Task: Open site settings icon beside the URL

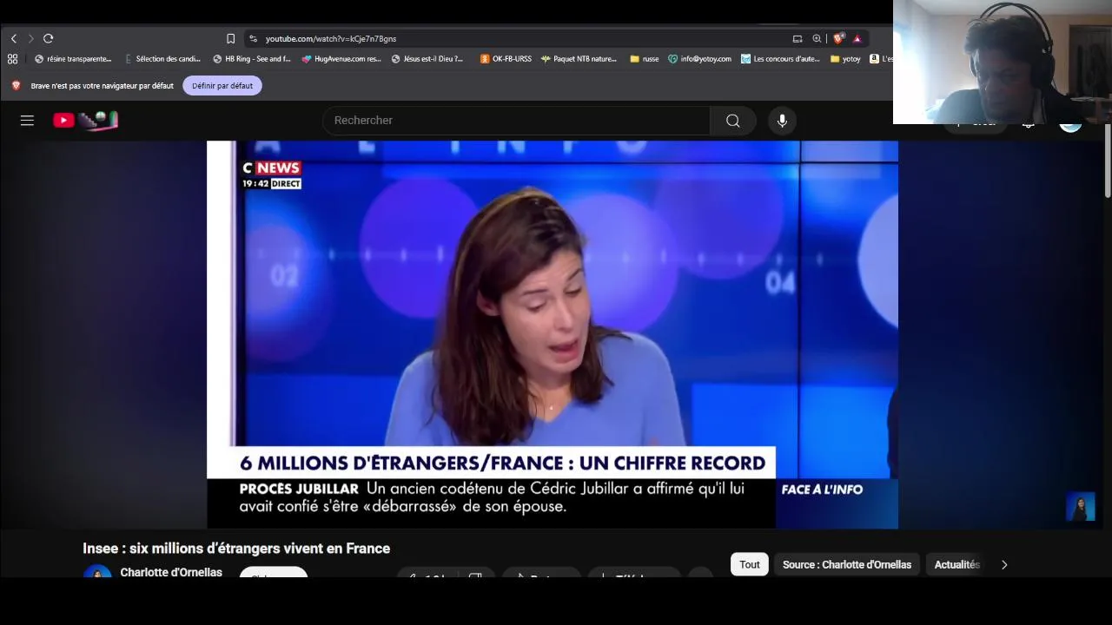Action: pos(253,38)
